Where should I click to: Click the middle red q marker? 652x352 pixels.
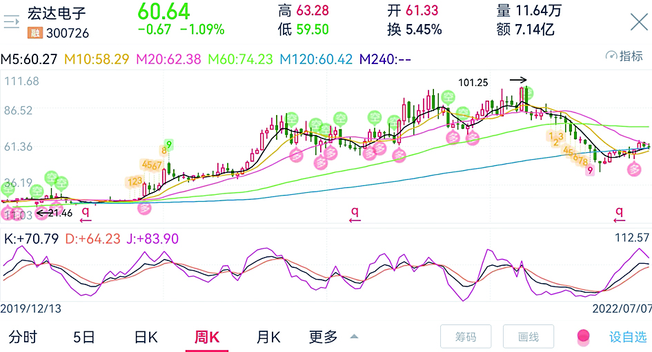tap(355, 214)
